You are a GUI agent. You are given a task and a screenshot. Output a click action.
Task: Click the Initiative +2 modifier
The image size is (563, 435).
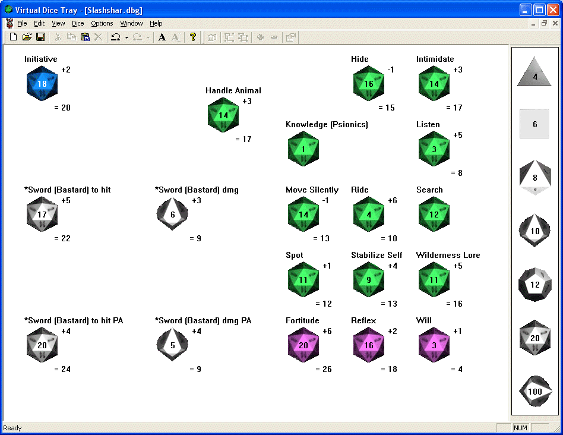(x=66, y=70)
